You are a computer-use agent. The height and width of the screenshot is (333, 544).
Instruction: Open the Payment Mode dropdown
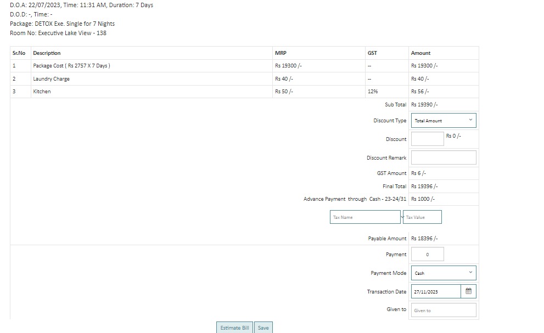coord(444,273)
